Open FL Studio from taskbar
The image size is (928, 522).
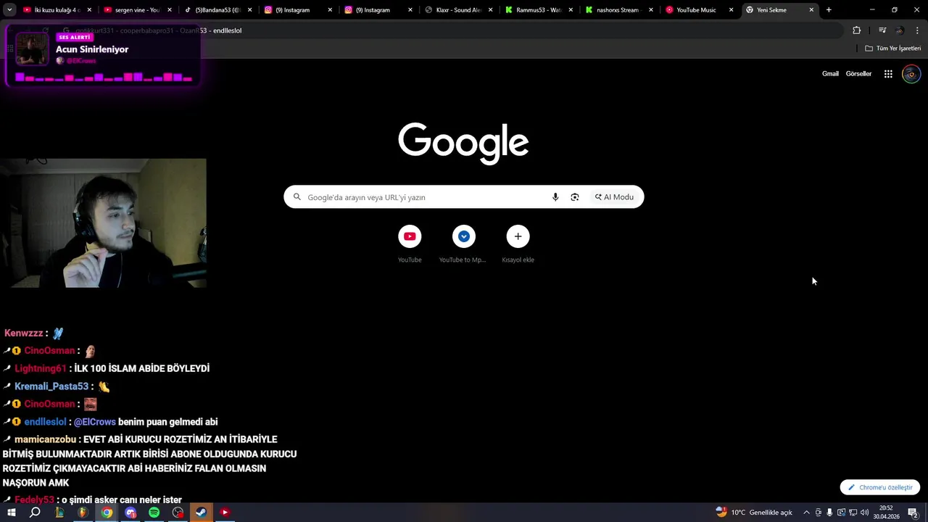point(83,513)
